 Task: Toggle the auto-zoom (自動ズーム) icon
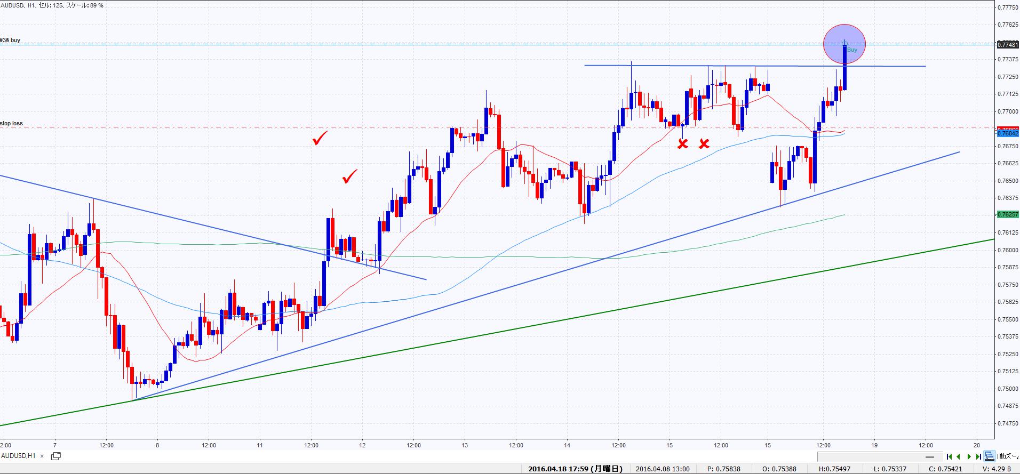click(x=990, y=456)
